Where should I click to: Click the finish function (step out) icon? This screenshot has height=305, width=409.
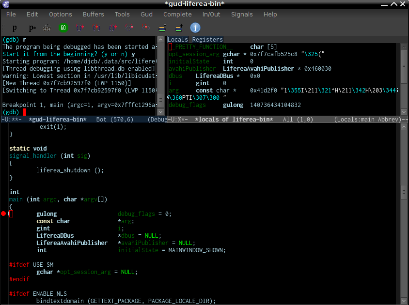[113, 28]
